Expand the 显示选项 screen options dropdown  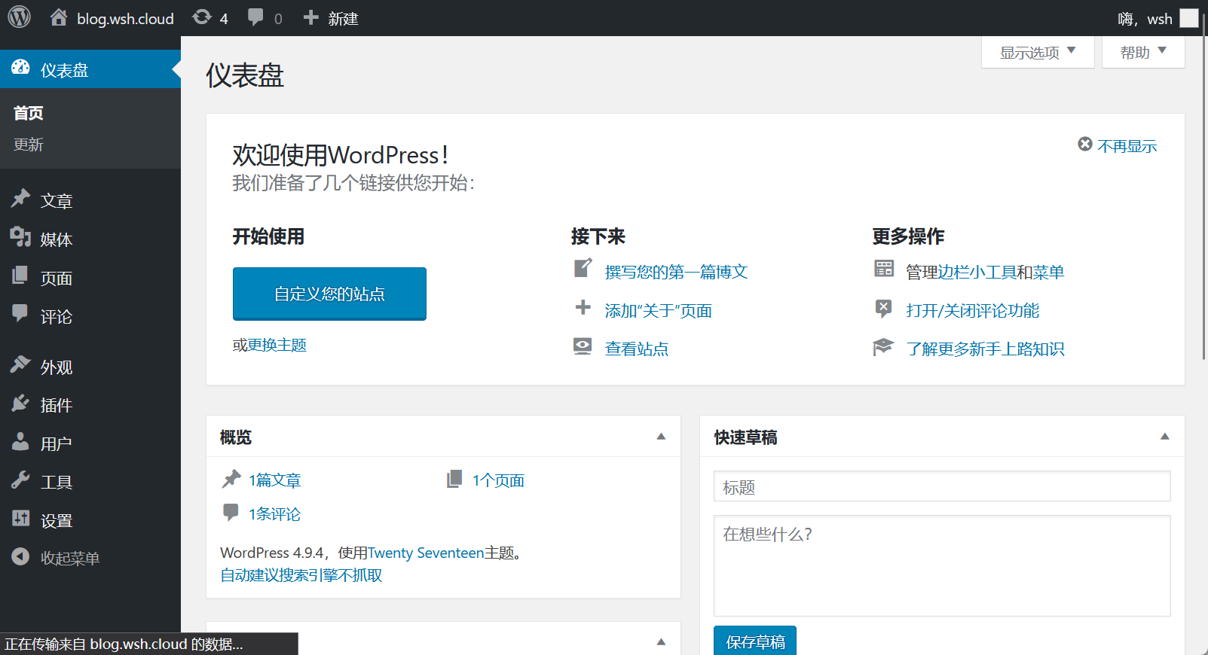[1038, 52]
